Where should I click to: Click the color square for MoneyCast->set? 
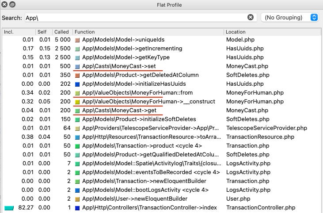(77, 67)
